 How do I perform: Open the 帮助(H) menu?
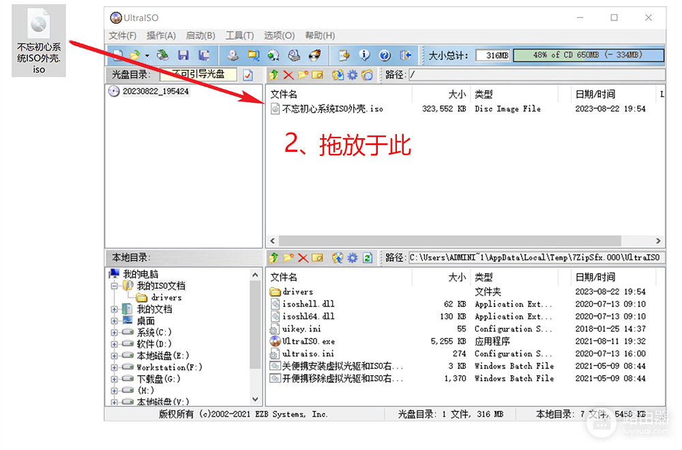(x=320, y=35)
